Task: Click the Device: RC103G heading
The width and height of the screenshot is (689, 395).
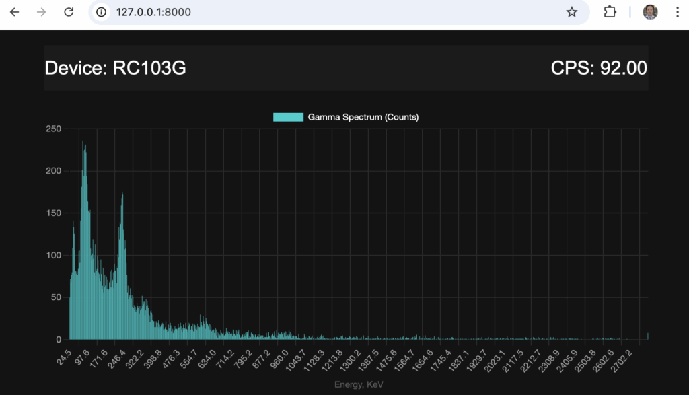Action: pos(115,68)
